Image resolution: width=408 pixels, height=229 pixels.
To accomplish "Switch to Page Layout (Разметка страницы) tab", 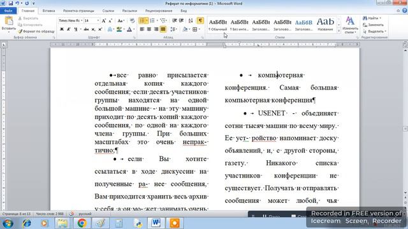I will (78, 11).
